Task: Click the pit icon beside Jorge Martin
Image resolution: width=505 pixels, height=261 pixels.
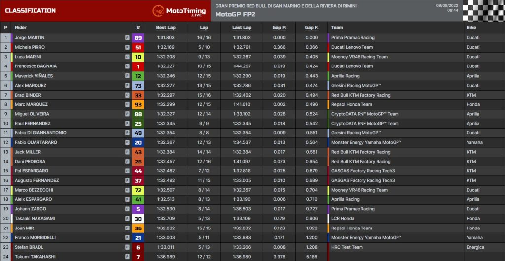Action: [x=127, y=38]
